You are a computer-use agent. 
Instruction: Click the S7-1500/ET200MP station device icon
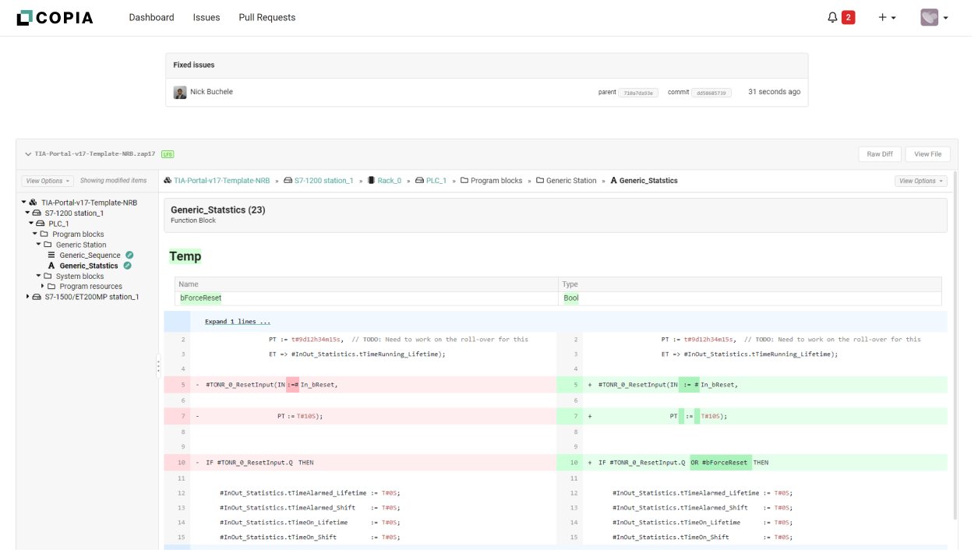pos(37,297)
